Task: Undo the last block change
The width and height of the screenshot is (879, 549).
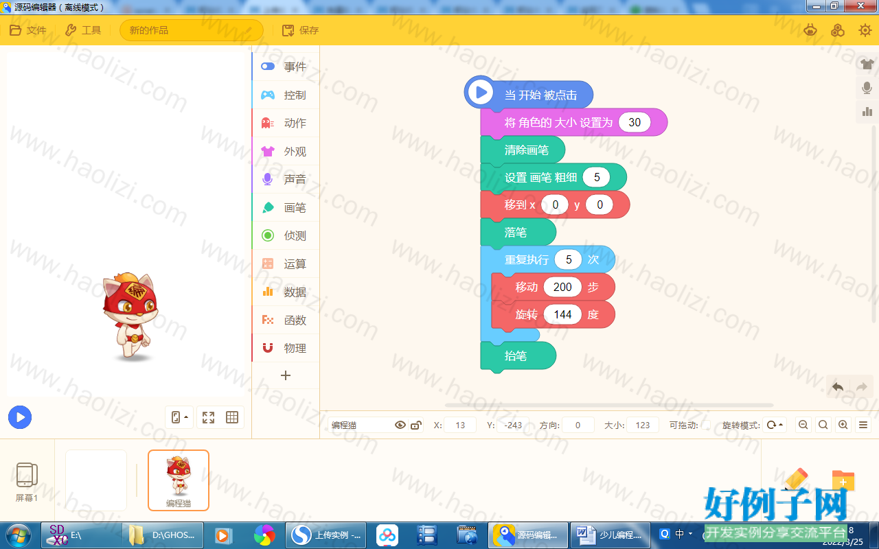Action: tap(838, 387)
